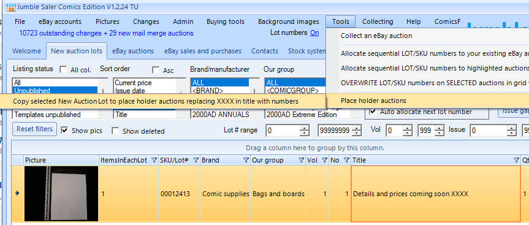The image size is (529, 225).
Task: Open the Title column filter
Action: tap(516, 160)
